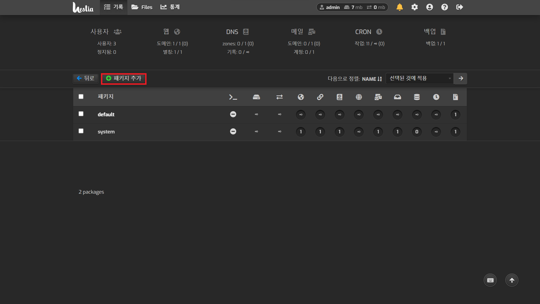This screenshot has height=304, width=540.
Task: Open server settings gear icon
Action: tap(415, 7)
